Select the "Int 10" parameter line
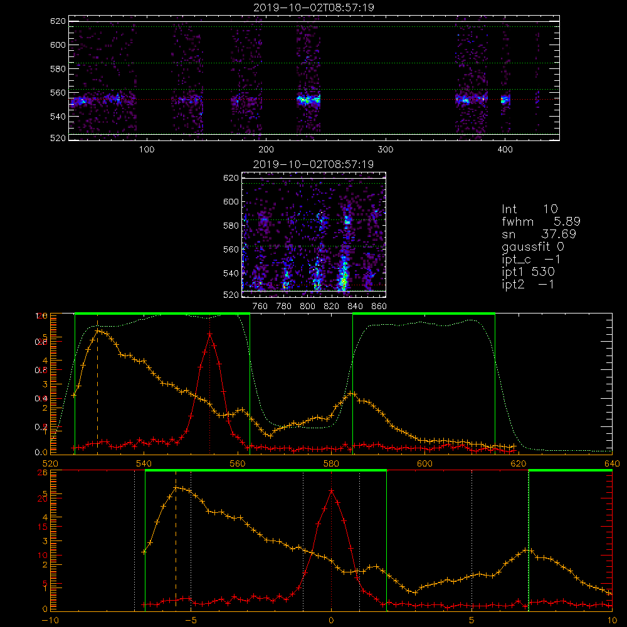This screenshot has height=627, width=627. (529, 209)
